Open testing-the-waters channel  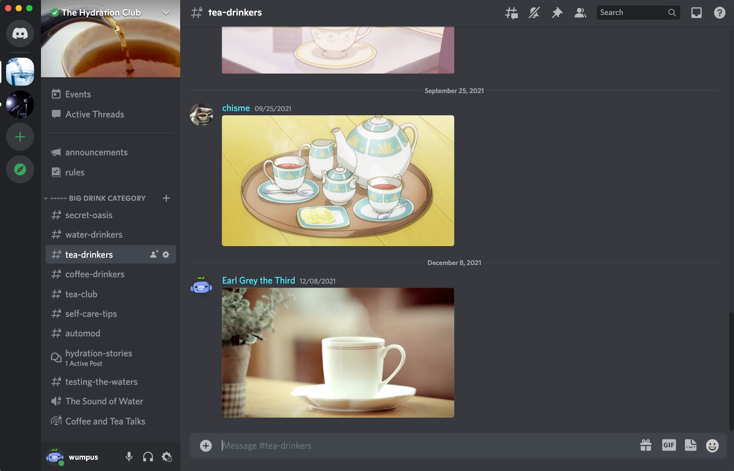coord(111,382)
